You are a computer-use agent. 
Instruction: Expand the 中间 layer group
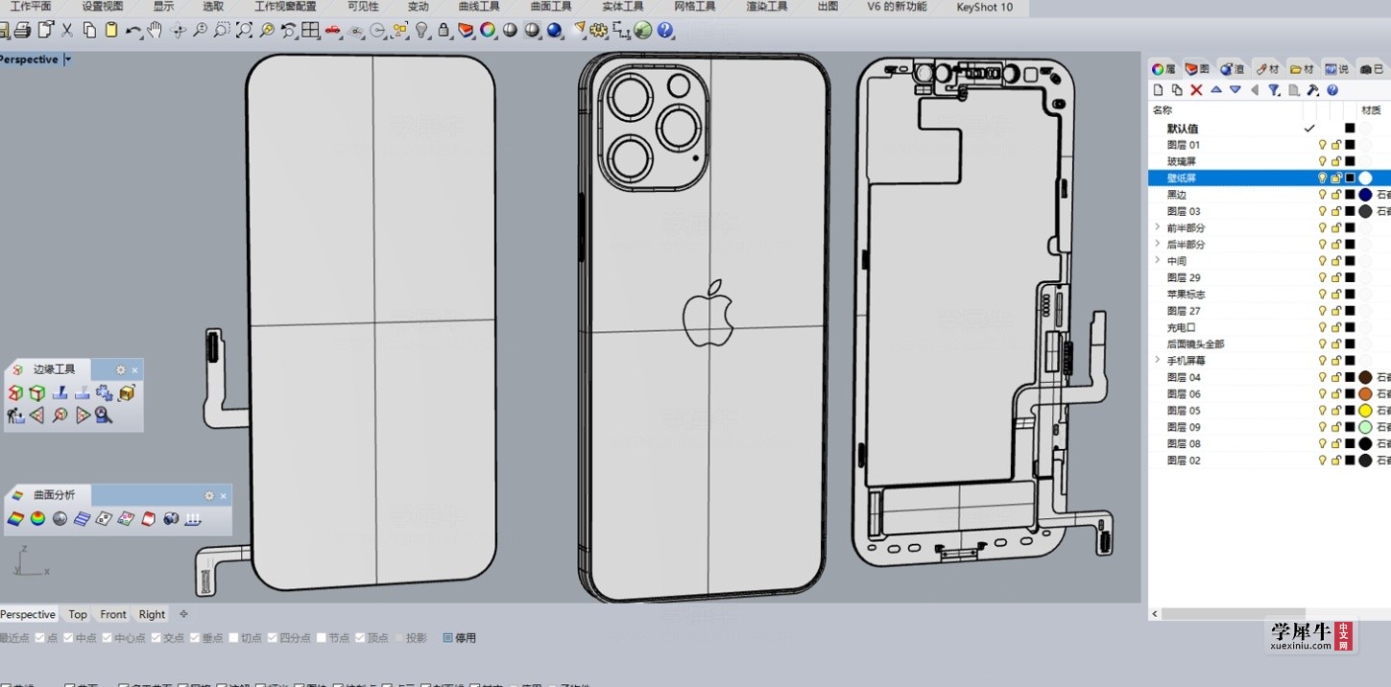pos(1157,261)
